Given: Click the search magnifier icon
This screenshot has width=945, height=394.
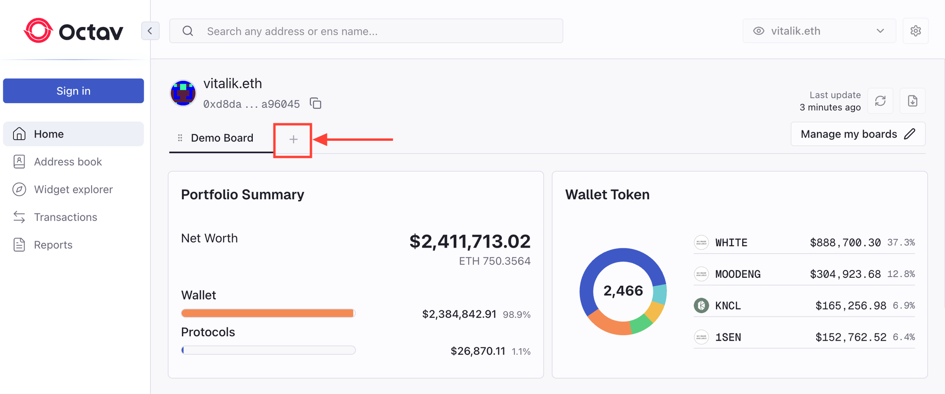Looking at the screenshot, I should click(188, 31).
